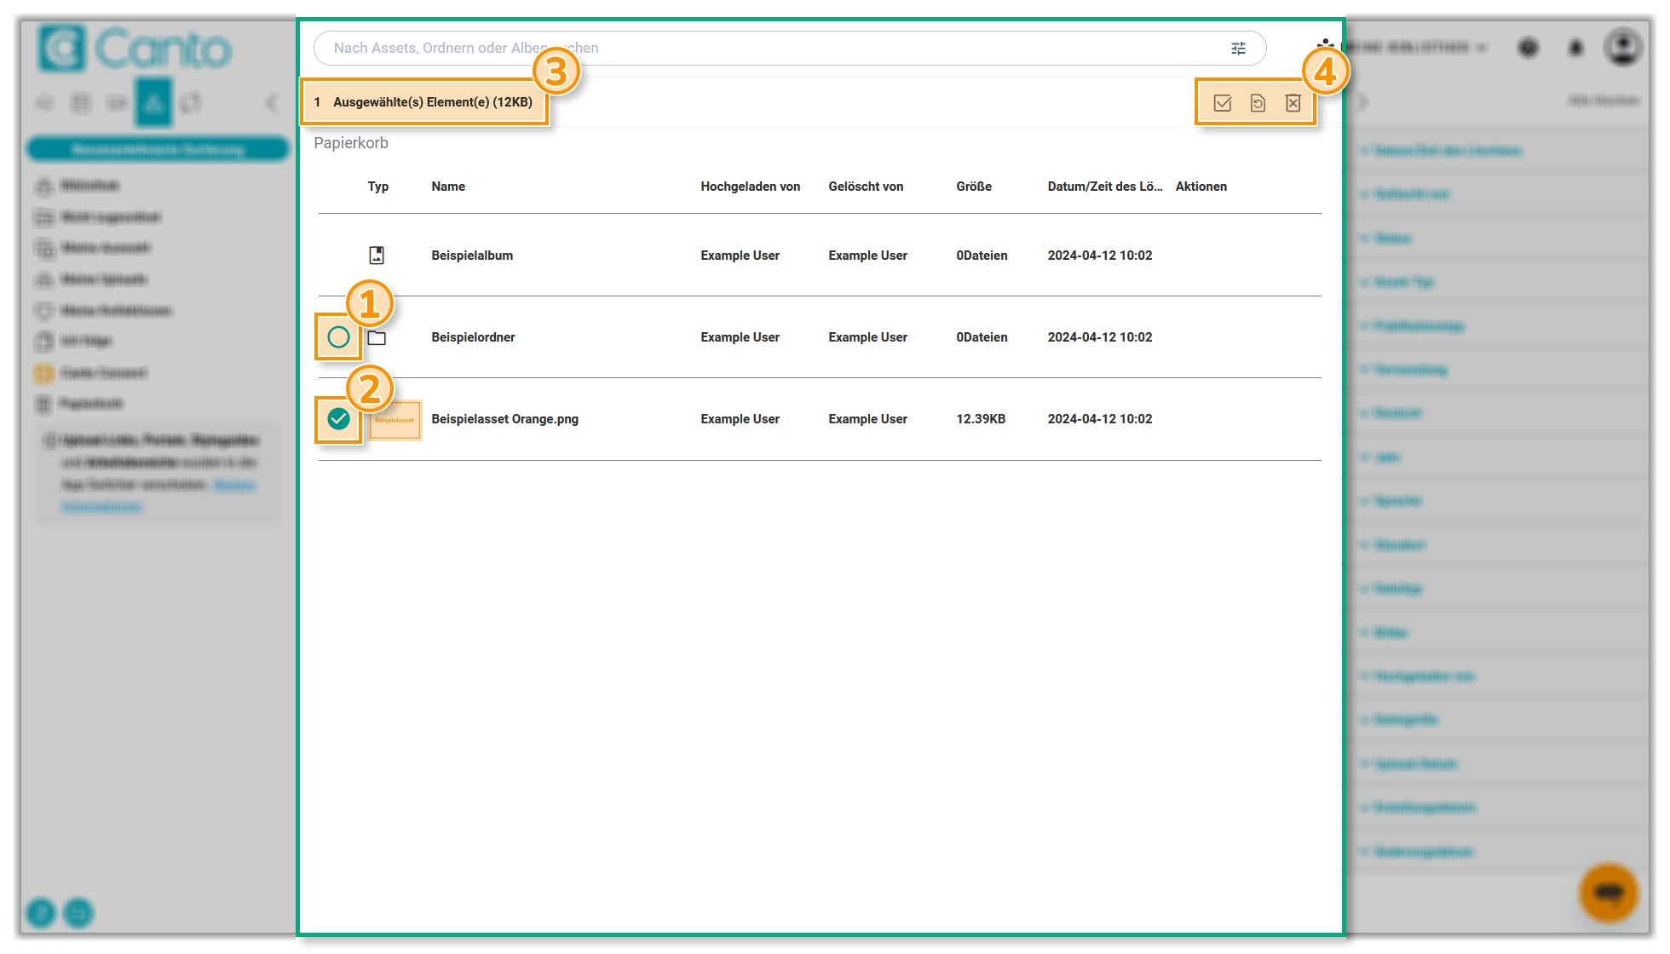This screenshot has width=1670, height=954.
Task: Click the album type icon of Beispielalbum
Action: [377, 255]
